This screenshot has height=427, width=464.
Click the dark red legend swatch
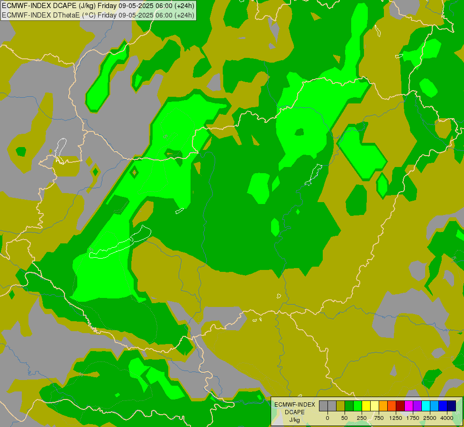[400, 406]
